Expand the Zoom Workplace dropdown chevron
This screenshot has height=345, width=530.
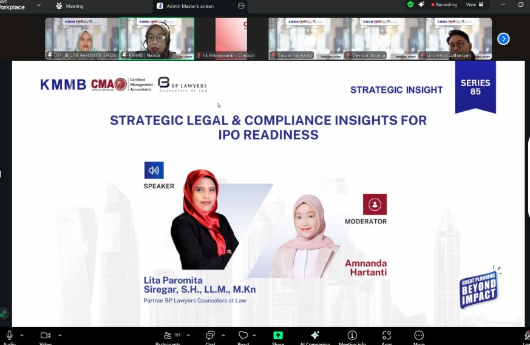click(39, 5)
